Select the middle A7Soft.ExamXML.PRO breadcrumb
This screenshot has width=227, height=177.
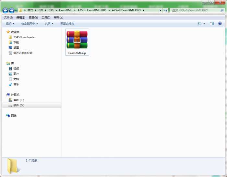(x=92, y=10)
